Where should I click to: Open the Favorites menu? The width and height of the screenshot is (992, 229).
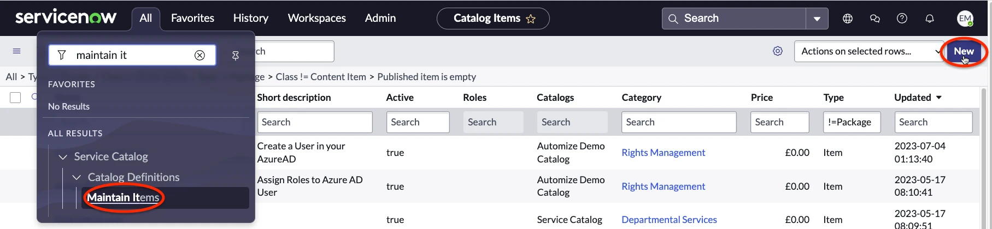[192, 19]
